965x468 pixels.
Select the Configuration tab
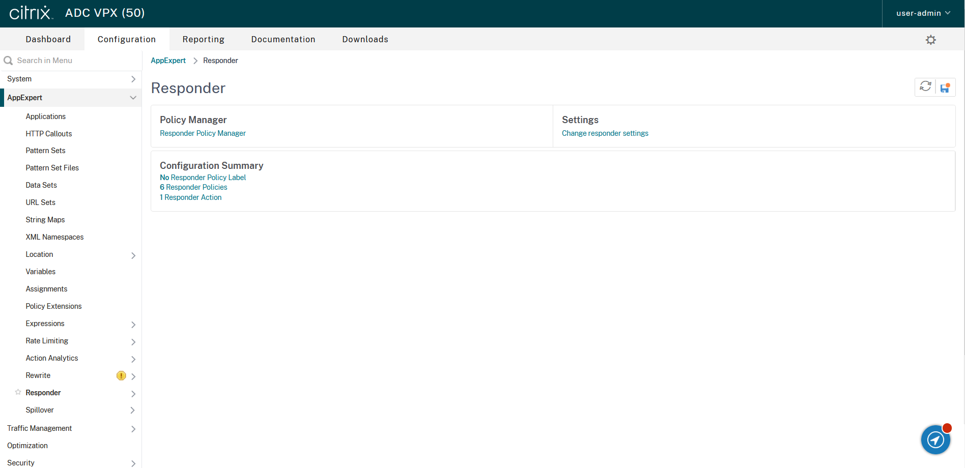[127, 39]
